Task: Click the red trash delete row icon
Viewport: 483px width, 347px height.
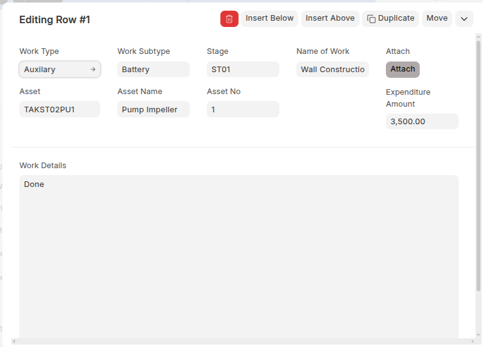Action: coord(229,19)
